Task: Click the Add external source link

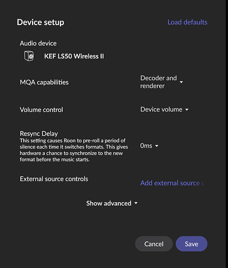Action: 172,183
